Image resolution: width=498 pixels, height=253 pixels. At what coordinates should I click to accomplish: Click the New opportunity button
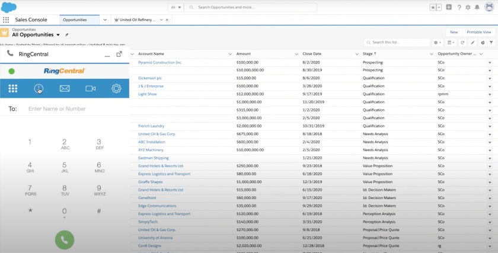454,32
